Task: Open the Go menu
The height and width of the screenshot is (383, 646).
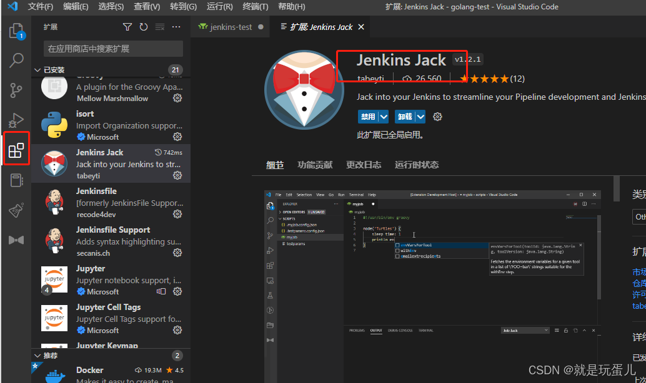Action: [183, 7]
